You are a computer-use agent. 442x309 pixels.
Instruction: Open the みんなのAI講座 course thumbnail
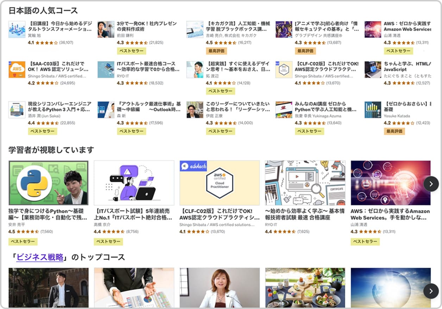[284, 110]
